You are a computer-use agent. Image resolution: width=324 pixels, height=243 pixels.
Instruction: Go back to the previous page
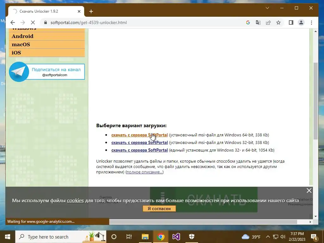[13, 22]
